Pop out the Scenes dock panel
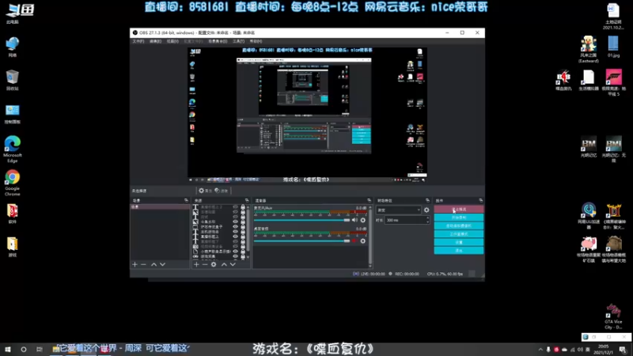Viewport: 633px width, 356px height. [186, 200]
